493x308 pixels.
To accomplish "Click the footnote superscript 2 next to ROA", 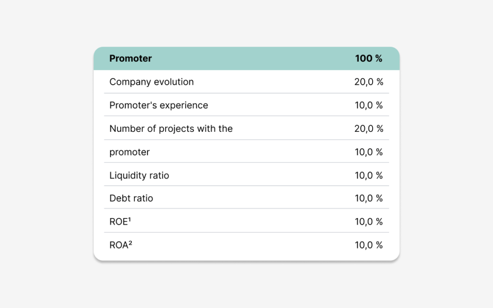I will coord(130,243).
